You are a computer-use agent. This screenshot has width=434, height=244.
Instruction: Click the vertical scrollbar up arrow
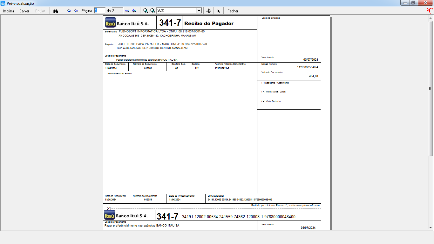click(x=431, y=18)
